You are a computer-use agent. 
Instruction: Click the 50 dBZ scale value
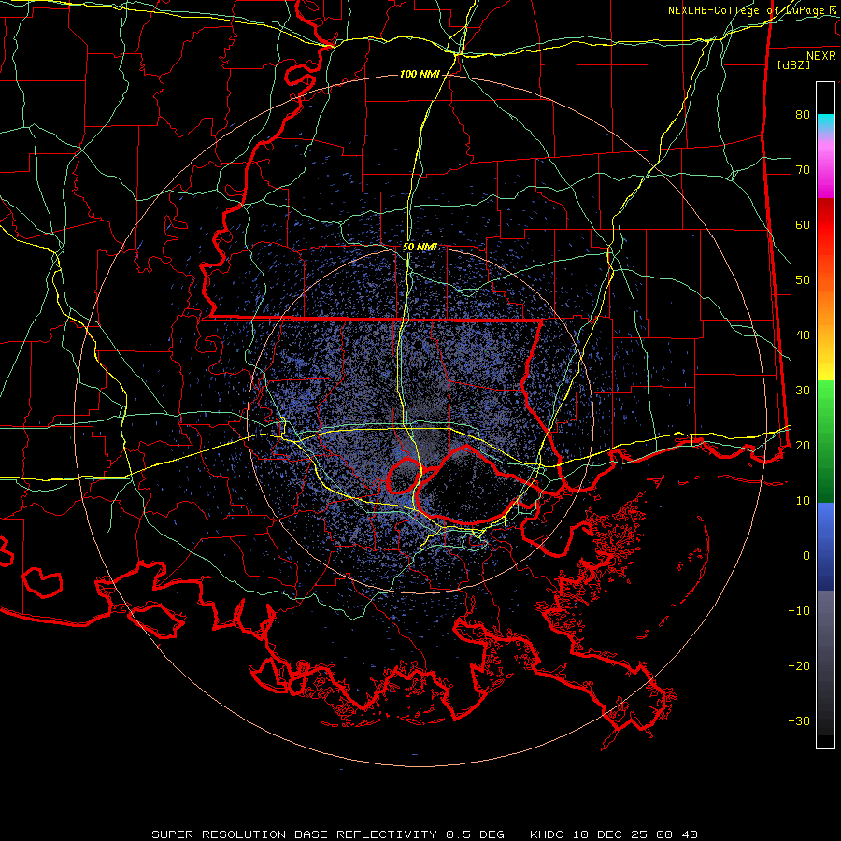(x=803, y=280)
